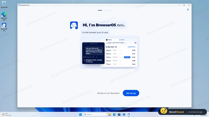
Task: Open the Already set up? Reconnect link
Action: click(108, 93)
